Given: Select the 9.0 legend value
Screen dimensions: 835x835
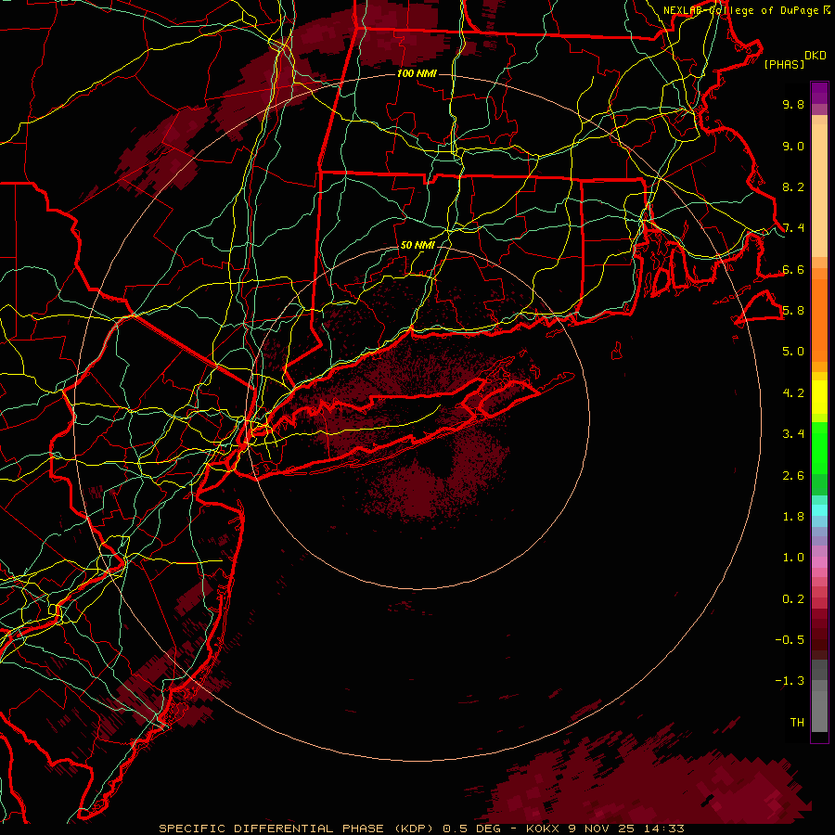Looking at the screenshot, I should pyautogui.click(x=793, y=146).
